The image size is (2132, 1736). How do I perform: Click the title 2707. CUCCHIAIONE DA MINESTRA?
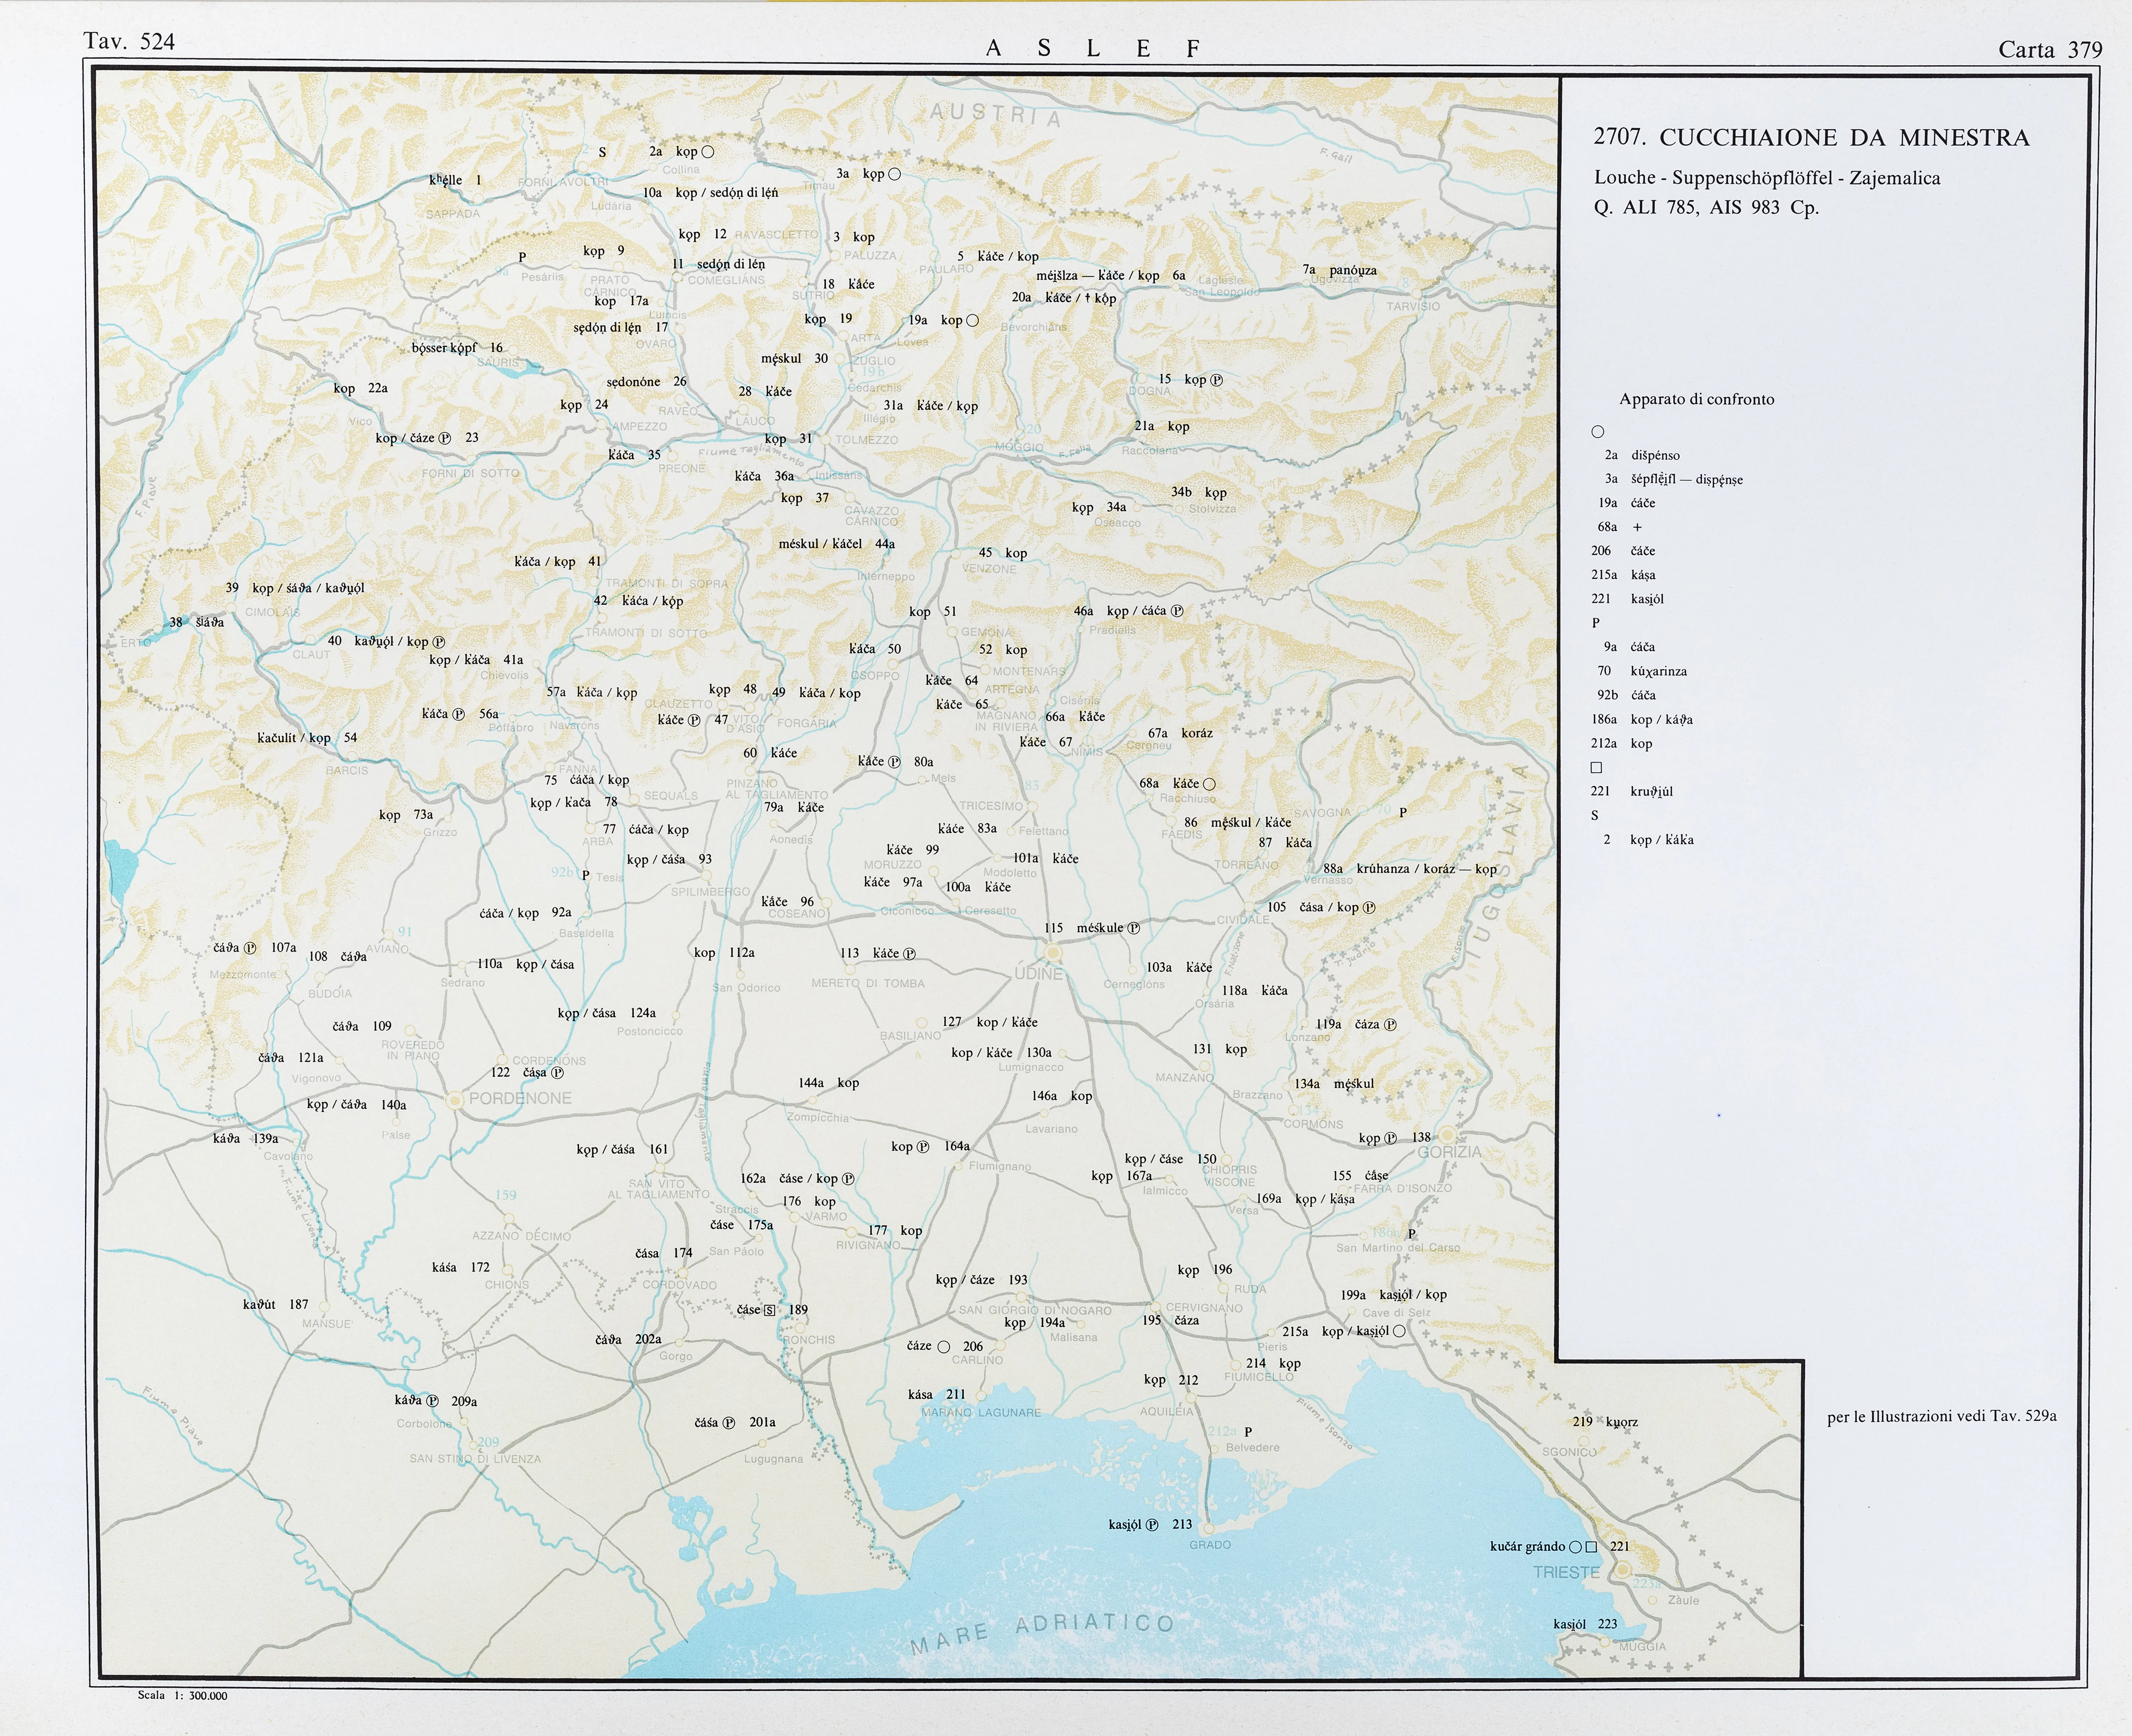click(x=1811, y=138)
